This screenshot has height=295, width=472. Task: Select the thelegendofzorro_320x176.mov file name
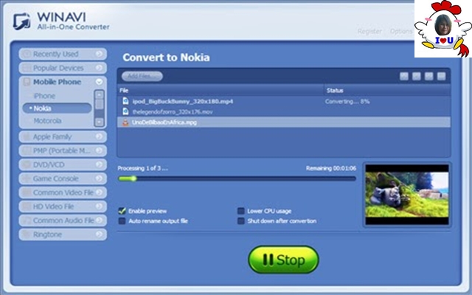click(173, 112)
